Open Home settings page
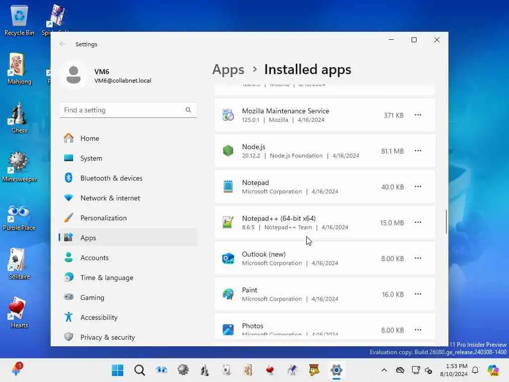Image resolution: width=509 pixels, height=382 pixels. pyautogui.click(x=128, y=138)
